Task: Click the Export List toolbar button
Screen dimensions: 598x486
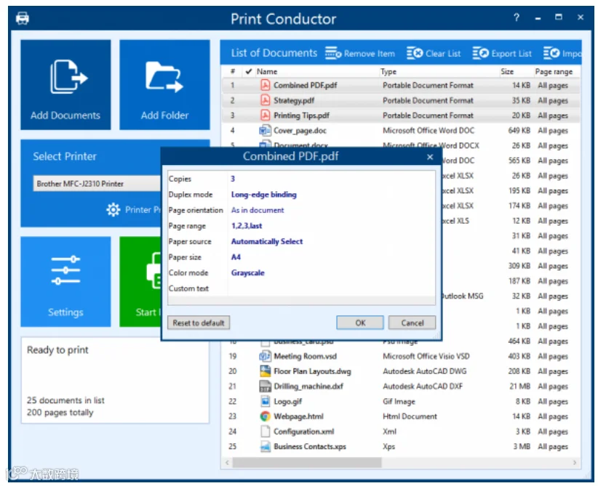Action: point(502,53)
